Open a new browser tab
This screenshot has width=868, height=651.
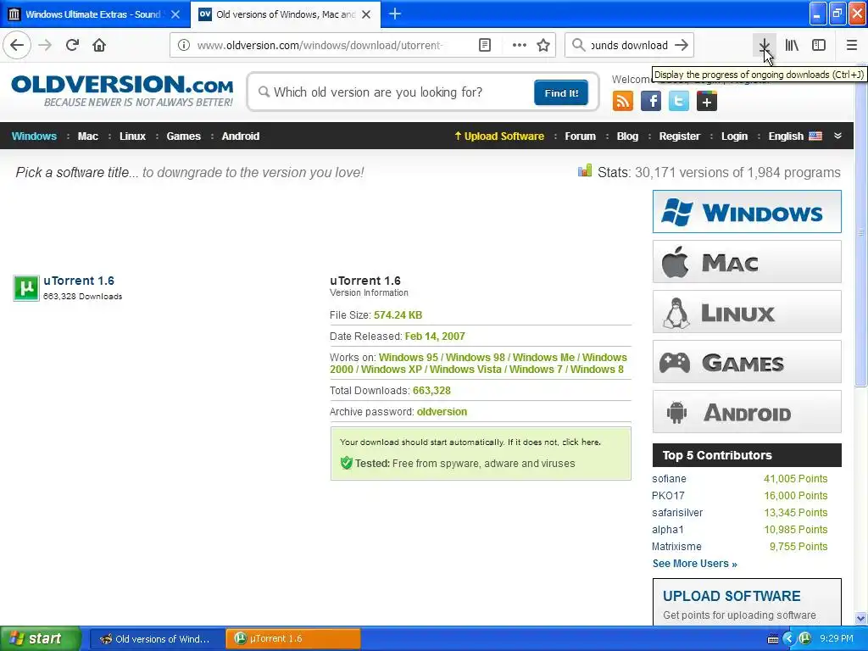pyautogui.click(x=395, y=14)
